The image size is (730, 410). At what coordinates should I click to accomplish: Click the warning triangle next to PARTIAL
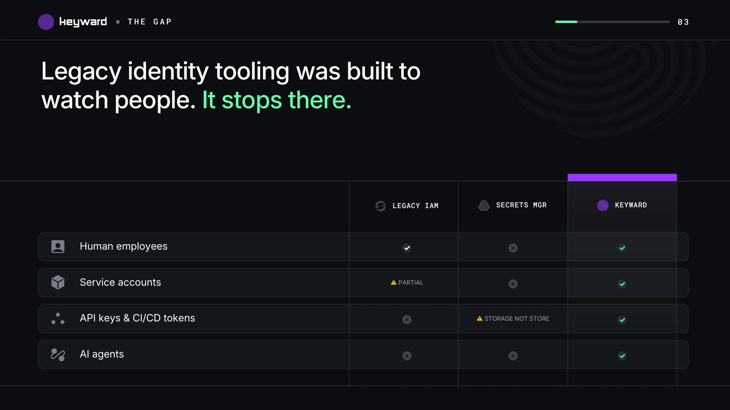(x=393, y=282)
